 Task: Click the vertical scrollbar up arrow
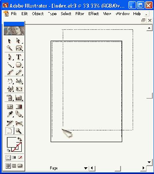(149, 28)
